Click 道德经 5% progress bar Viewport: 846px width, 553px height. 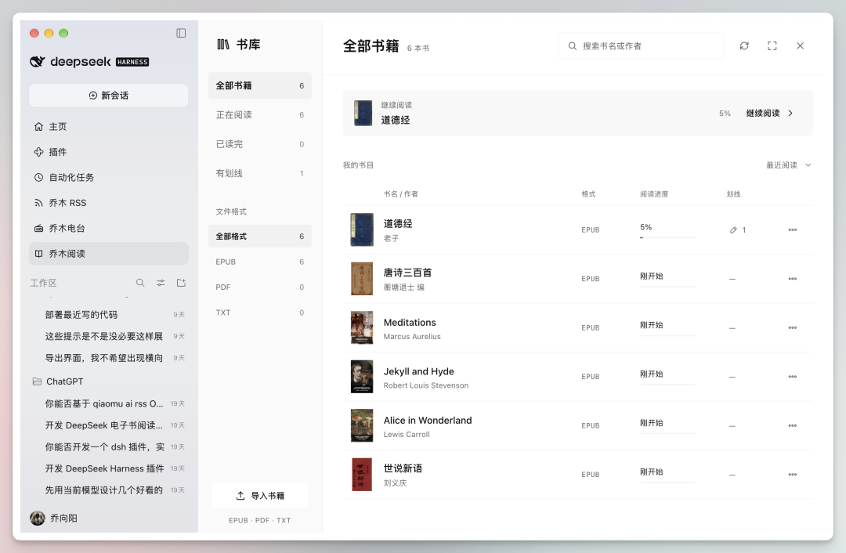click(667, 237)
